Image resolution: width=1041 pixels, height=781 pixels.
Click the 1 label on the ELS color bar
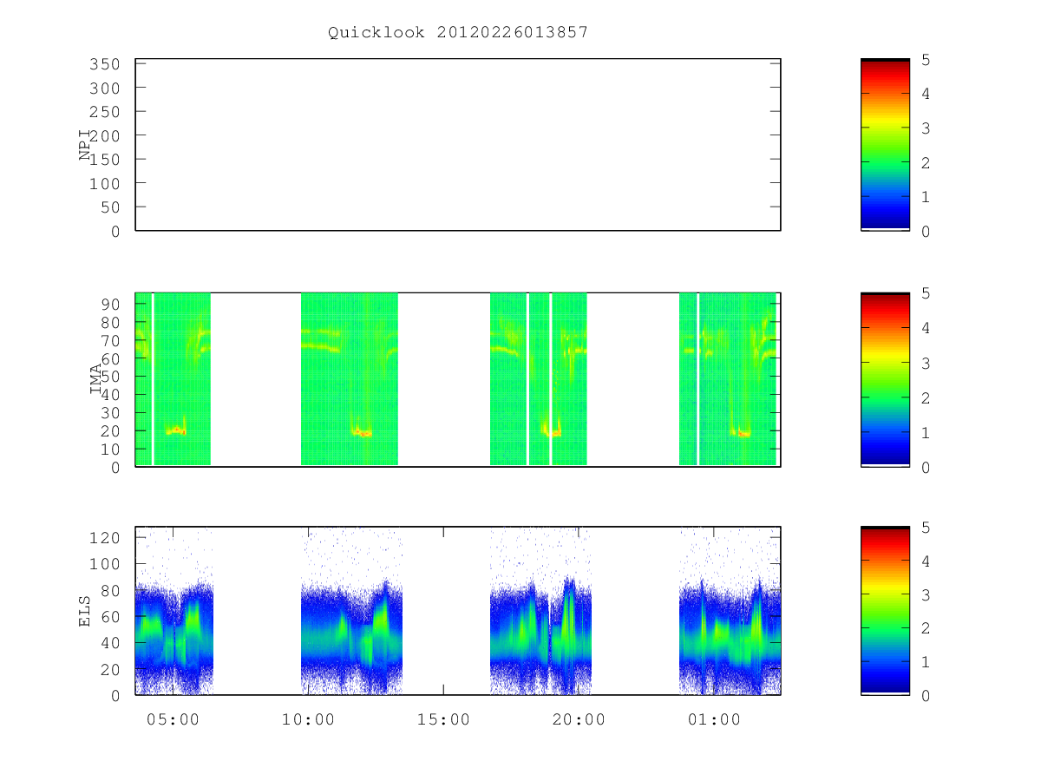926,662
